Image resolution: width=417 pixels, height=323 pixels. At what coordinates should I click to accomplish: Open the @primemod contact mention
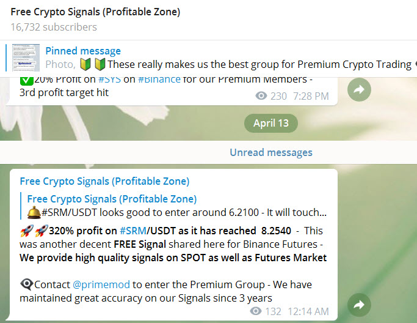101,284
